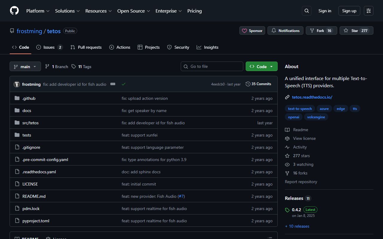Expand the main branch selector
The image size is (383, 239).
(x=25, y=66)
